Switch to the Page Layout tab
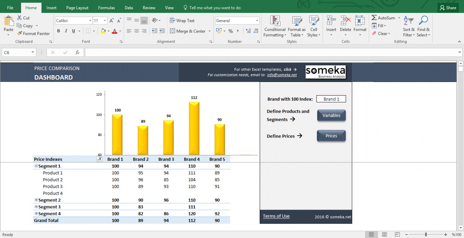Viewport: 464px width, 238px height. (77, 8)
